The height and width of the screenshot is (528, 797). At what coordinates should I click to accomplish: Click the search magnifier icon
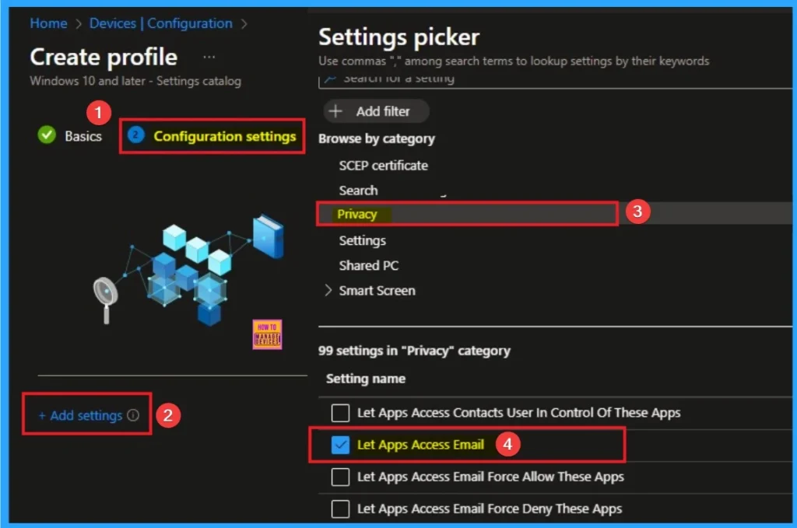click(330, 79)
